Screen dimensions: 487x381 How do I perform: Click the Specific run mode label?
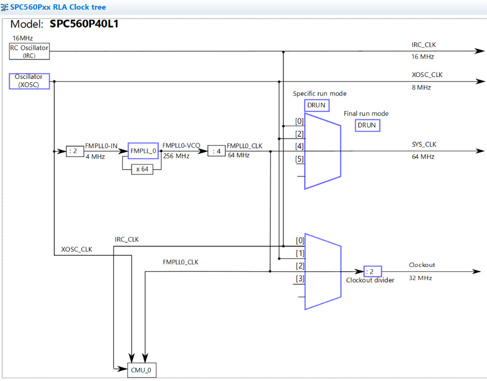point(320,94)
